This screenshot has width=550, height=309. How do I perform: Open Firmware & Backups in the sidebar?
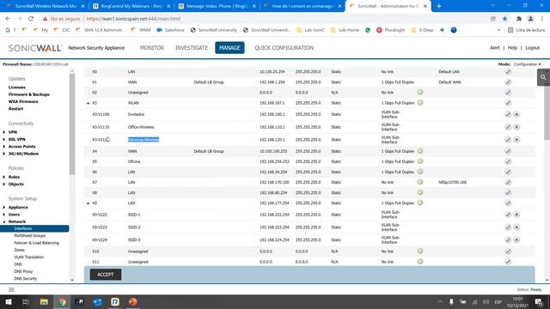[28, 94]
